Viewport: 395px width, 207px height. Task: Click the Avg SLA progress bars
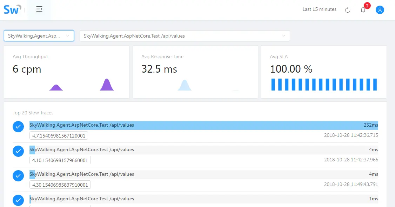click(x=324, y=84)
